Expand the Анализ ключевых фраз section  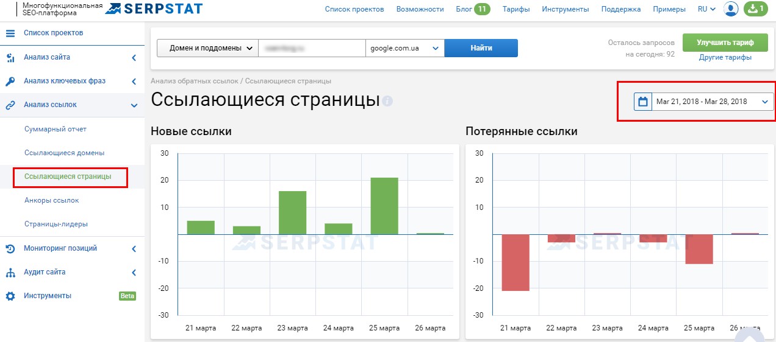point(134,82)
